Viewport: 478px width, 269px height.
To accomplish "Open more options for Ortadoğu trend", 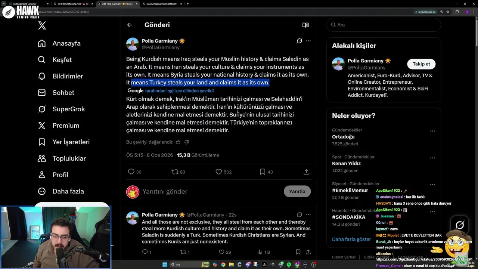I will (432, 131).
